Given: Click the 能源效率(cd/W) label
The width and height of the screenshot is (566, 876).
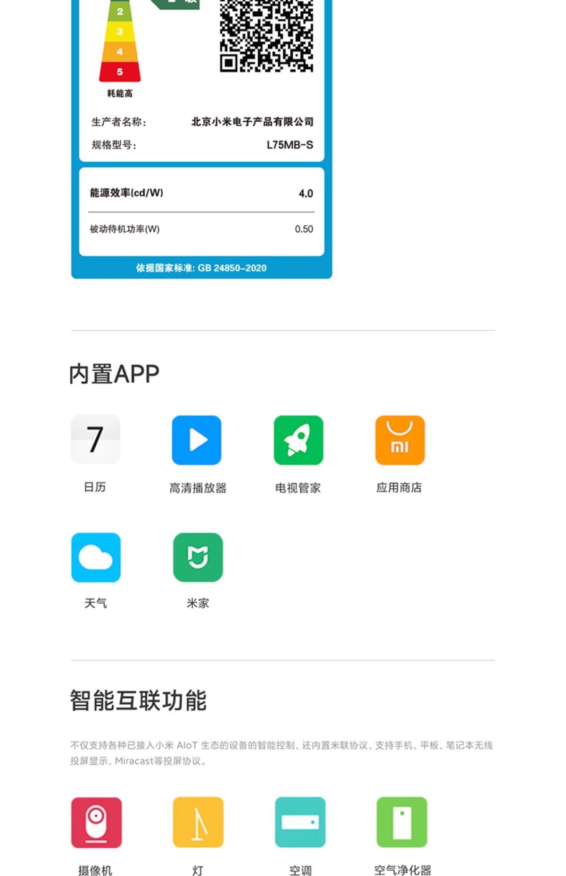Looking at the screenshot, I should [x=126, y=192].
